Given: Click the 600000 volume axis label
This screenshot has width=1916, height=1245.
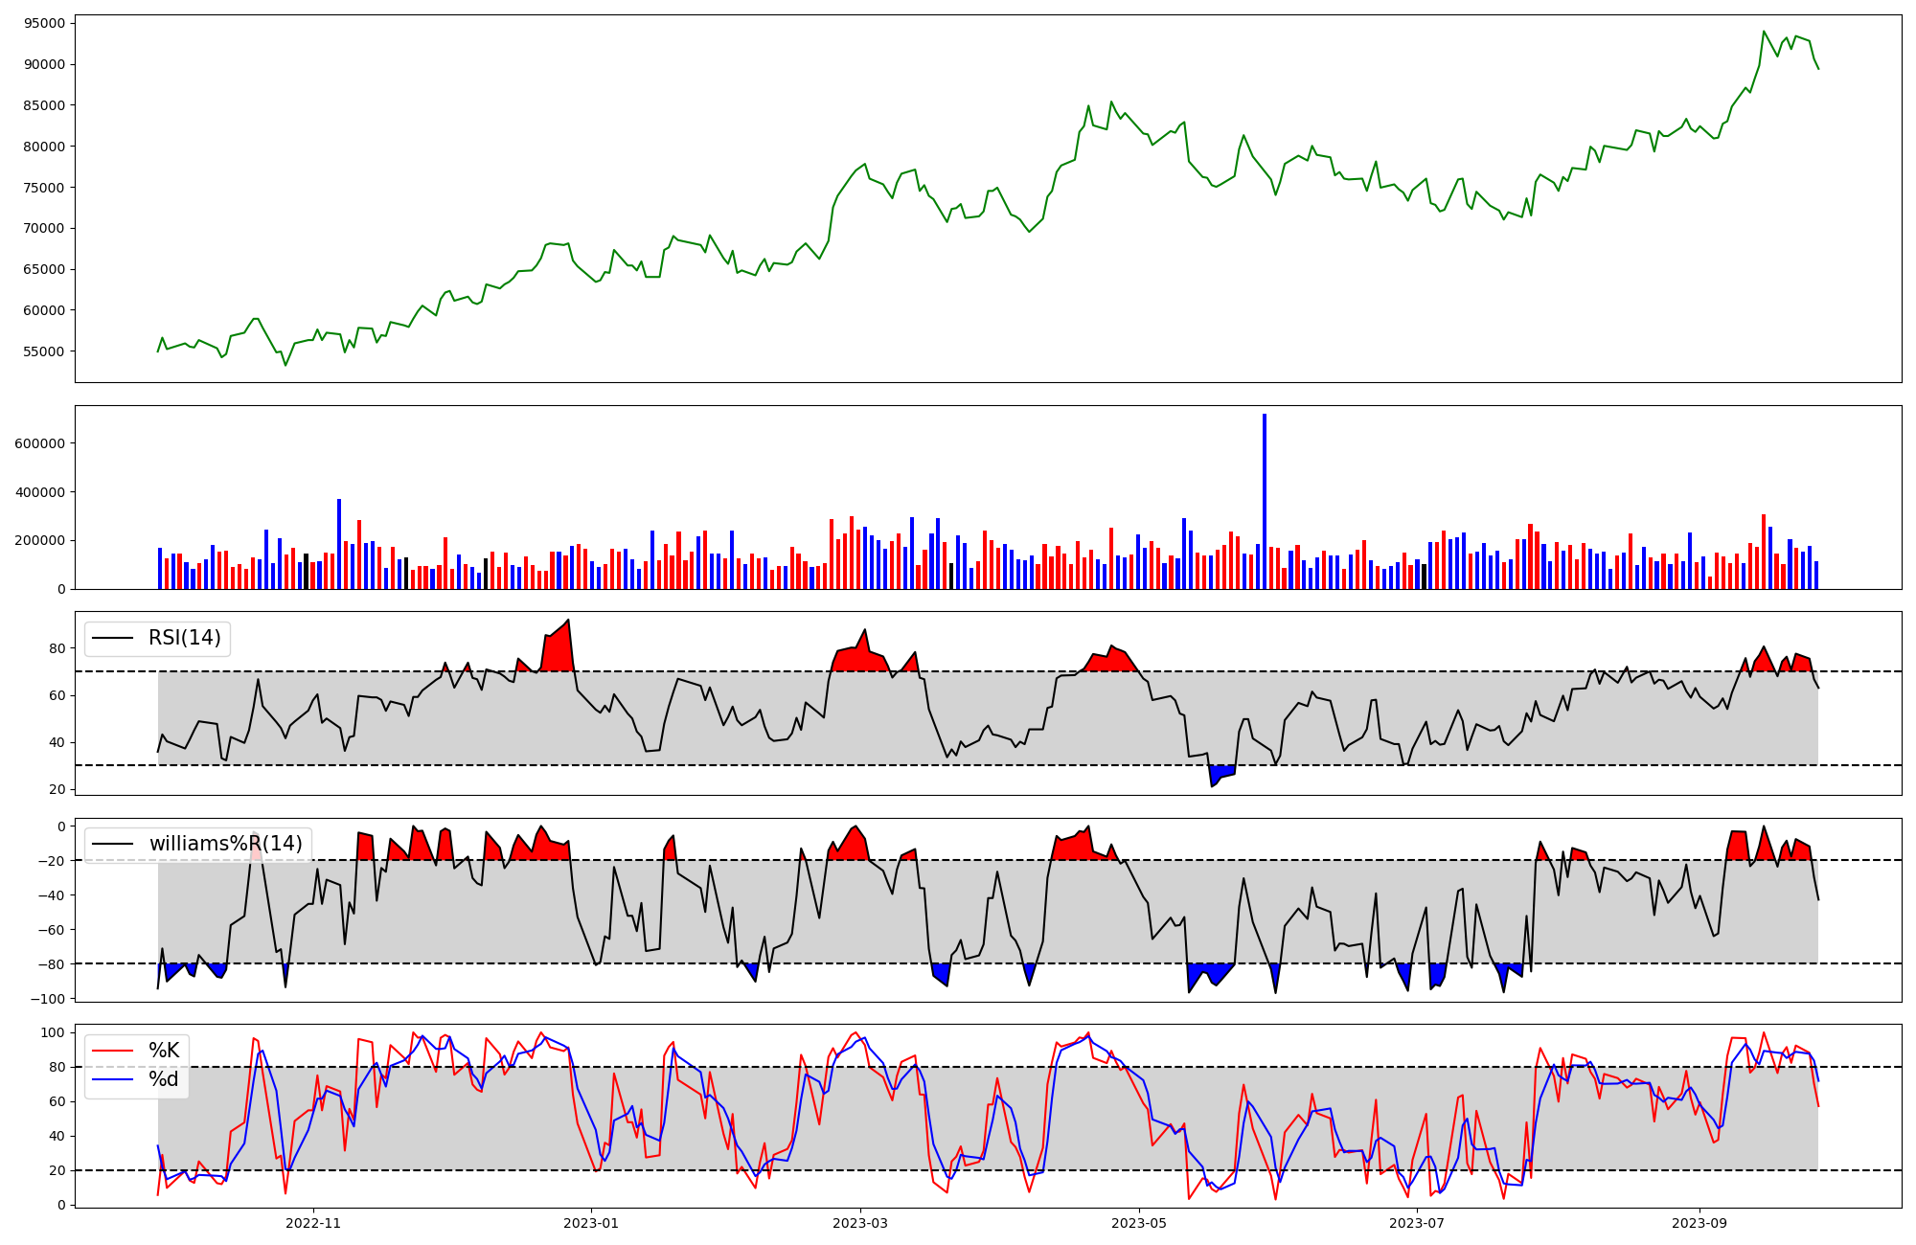Looking at the screenshot, I should coord(38,443).
